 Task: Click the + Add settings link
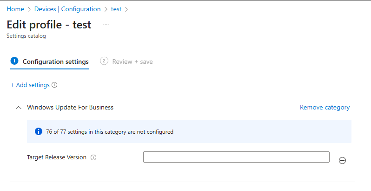tap(30, 85)
